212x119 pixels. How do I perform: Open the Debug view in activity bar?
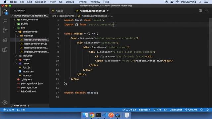(5, 40)
